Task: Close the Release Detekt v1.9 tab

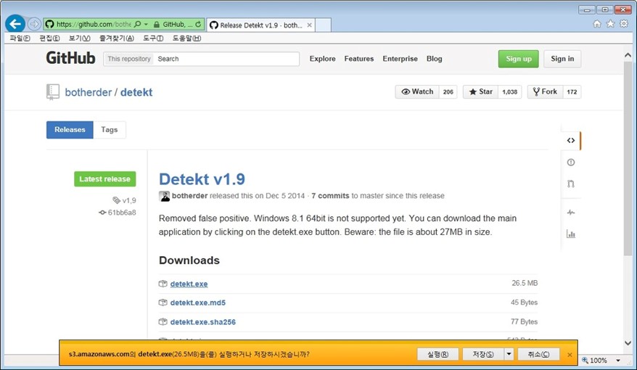Action: coord(309,25)
